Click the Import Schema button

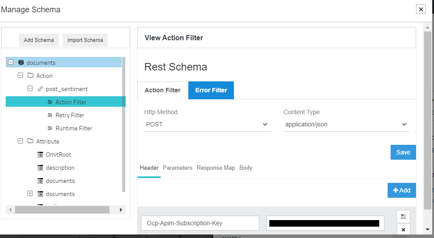click(x=85, y=40)
